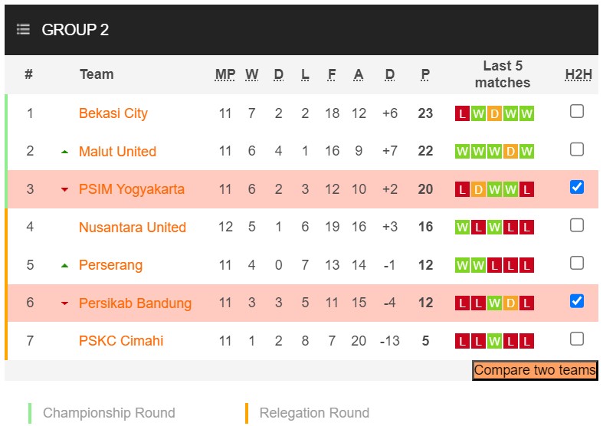
Task: Open the PSKC Cimahi team link
Action: click(x=121, y=341)
